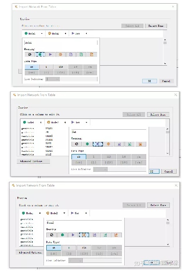Open List Delimiter dropdown in Set editor

[100, 169]
